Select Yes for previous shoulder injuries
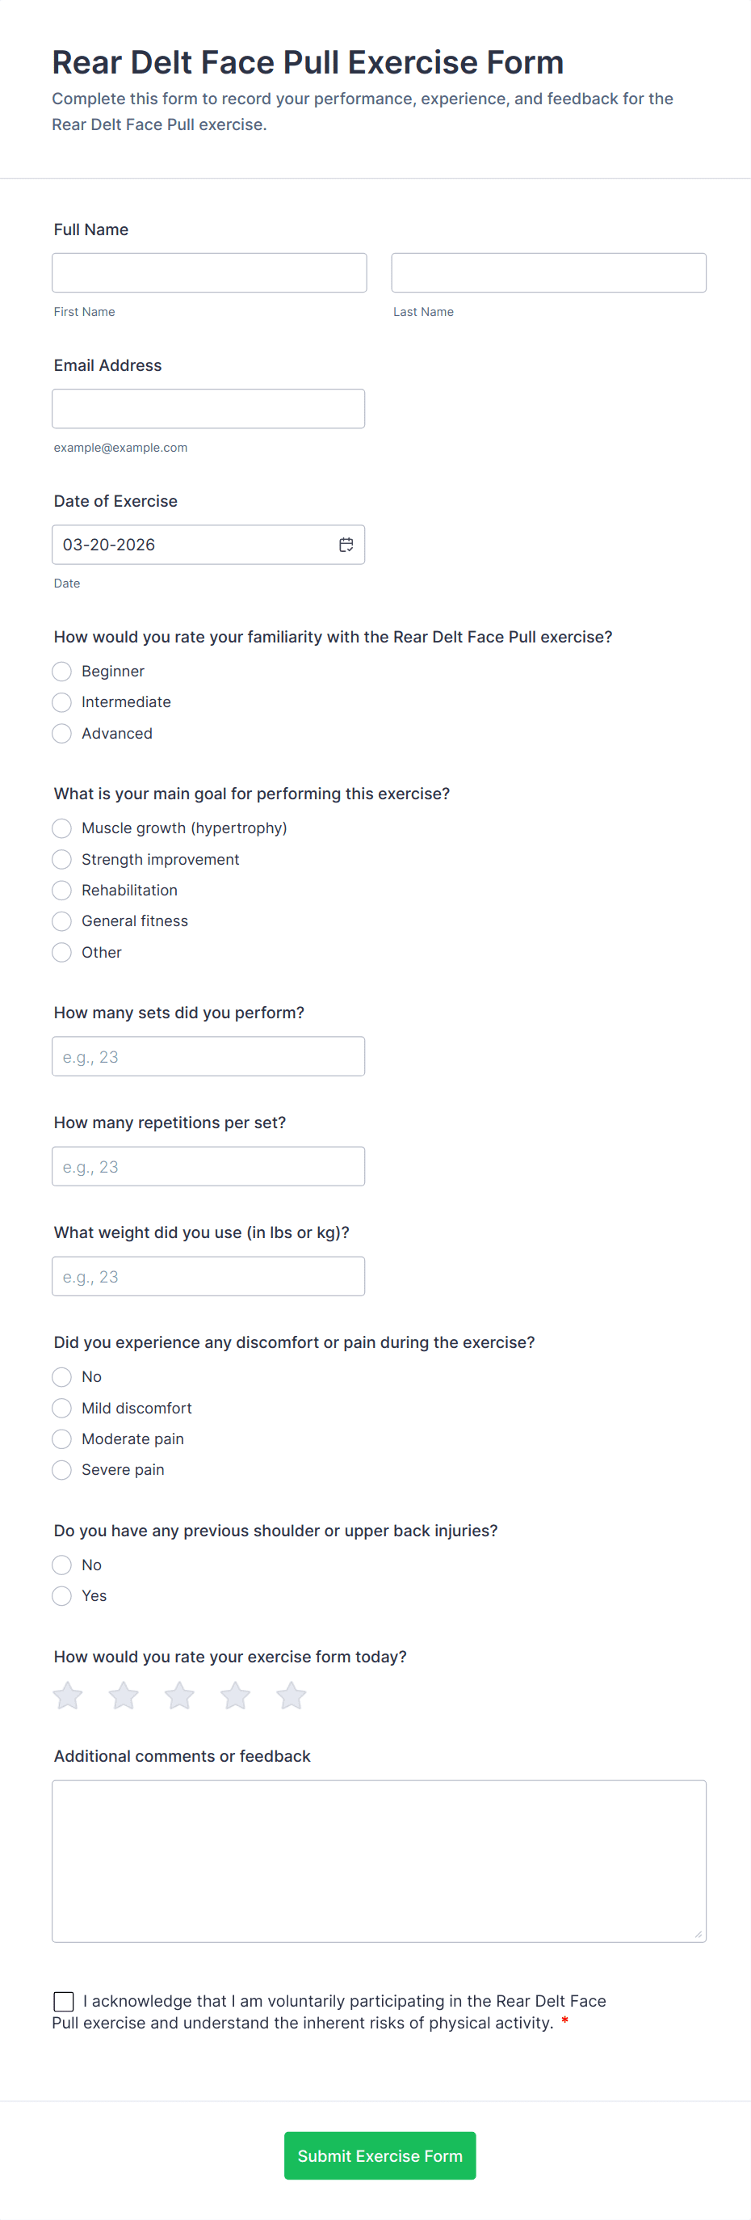This screenshot has height=2220, width=751. pos(62,1596)
